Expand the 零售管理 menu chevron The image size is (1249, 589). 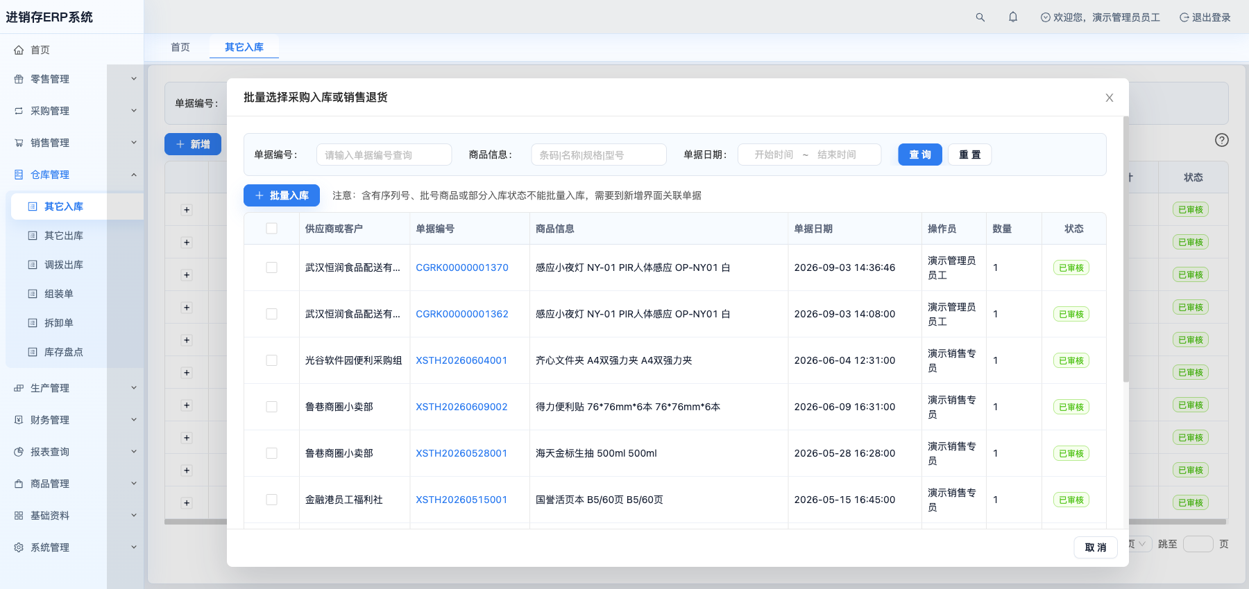click(x=134, y=79)
